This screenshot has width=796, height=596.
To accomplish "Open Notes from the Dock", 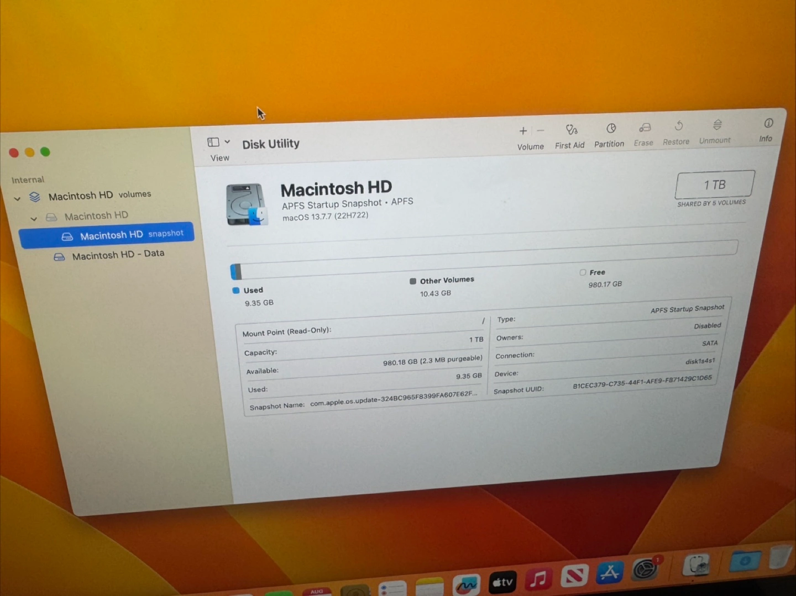I will pos(430,587).
